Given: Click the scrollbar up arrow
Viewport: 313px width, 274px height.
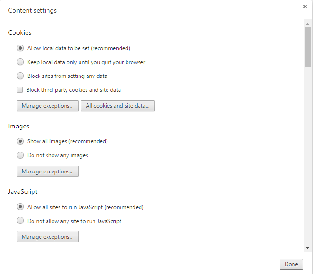Looking at the screenshot, I should tap(307, 23).
